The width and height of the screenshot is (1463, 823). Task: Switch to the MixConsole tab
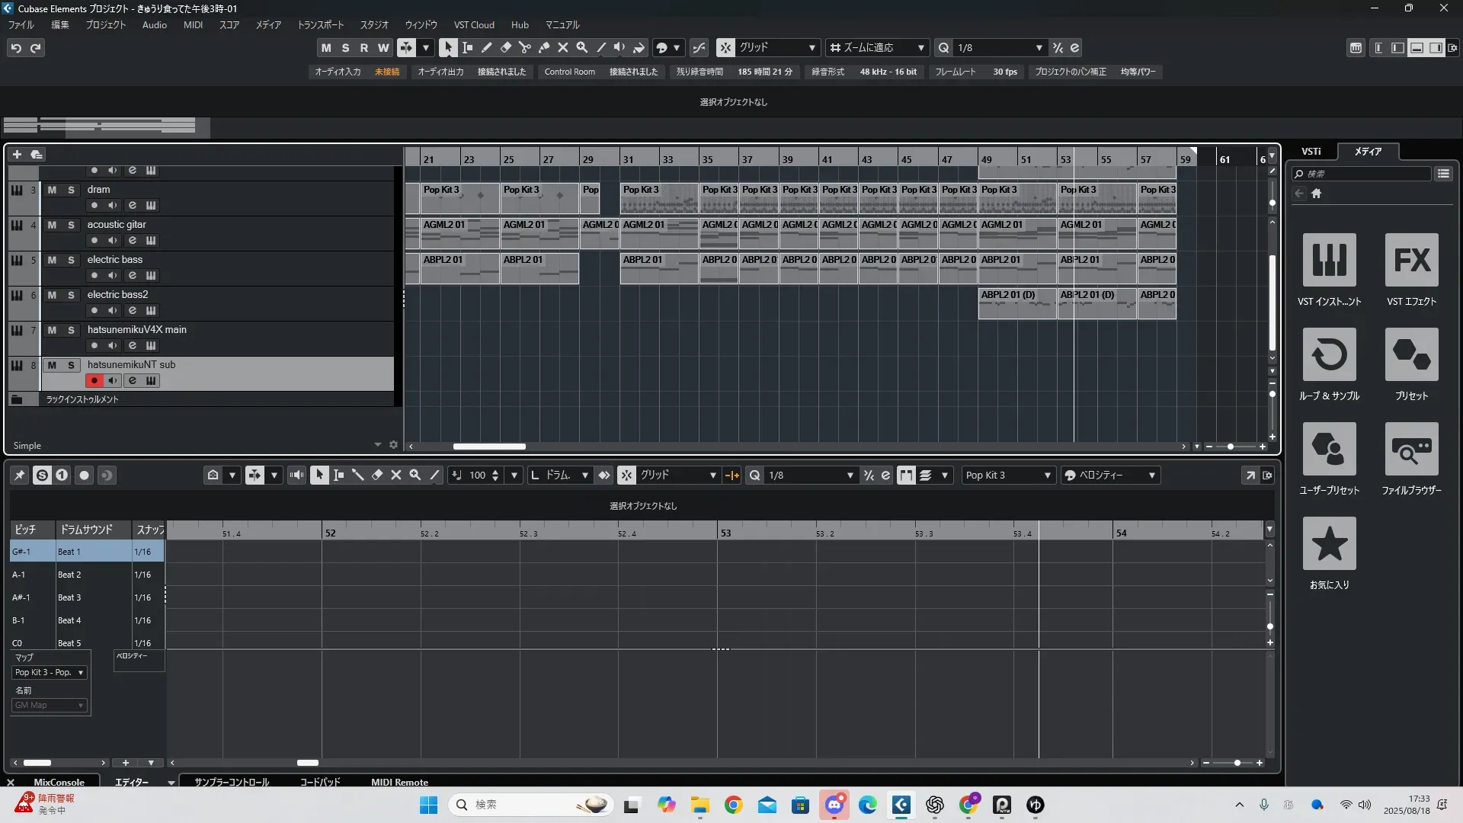[x=59, y=782]
